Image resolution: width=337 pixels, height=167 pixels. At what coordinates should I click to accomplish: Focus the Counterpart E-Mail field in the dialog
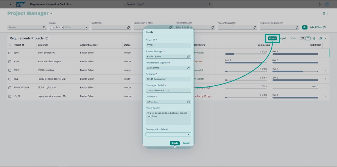(168, 90)
